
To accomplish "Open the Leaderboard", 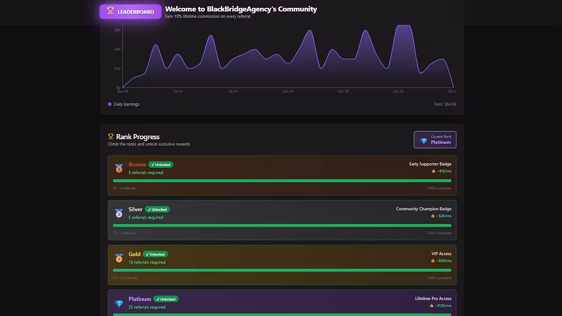I will pyautogui.click(x=131, y=11).
